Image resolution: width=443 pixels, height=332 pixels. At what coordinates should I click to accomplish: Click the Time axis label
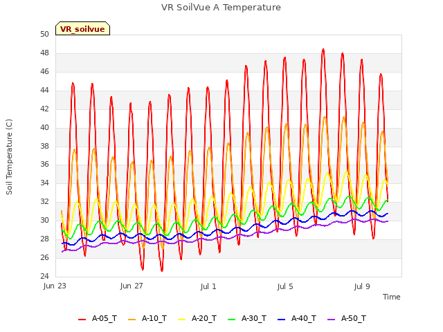point(391,297)
